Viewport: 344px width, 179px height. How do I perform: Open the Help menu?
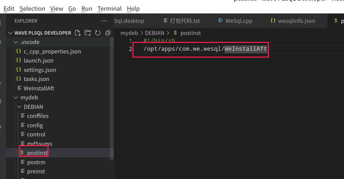[x=133, y=9]
